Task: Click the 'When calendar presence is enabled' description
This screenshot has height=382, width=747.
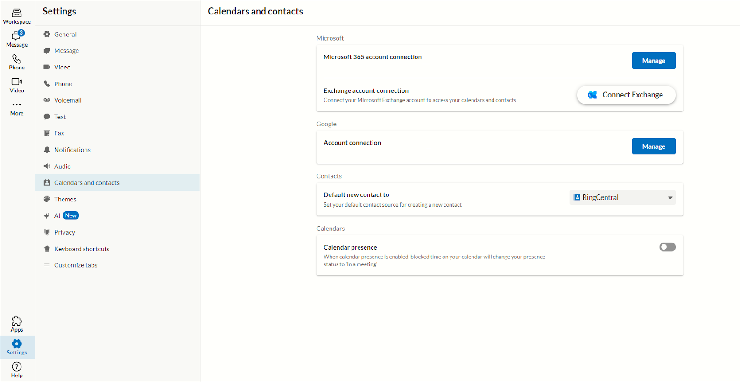Action: coord(434,260)
